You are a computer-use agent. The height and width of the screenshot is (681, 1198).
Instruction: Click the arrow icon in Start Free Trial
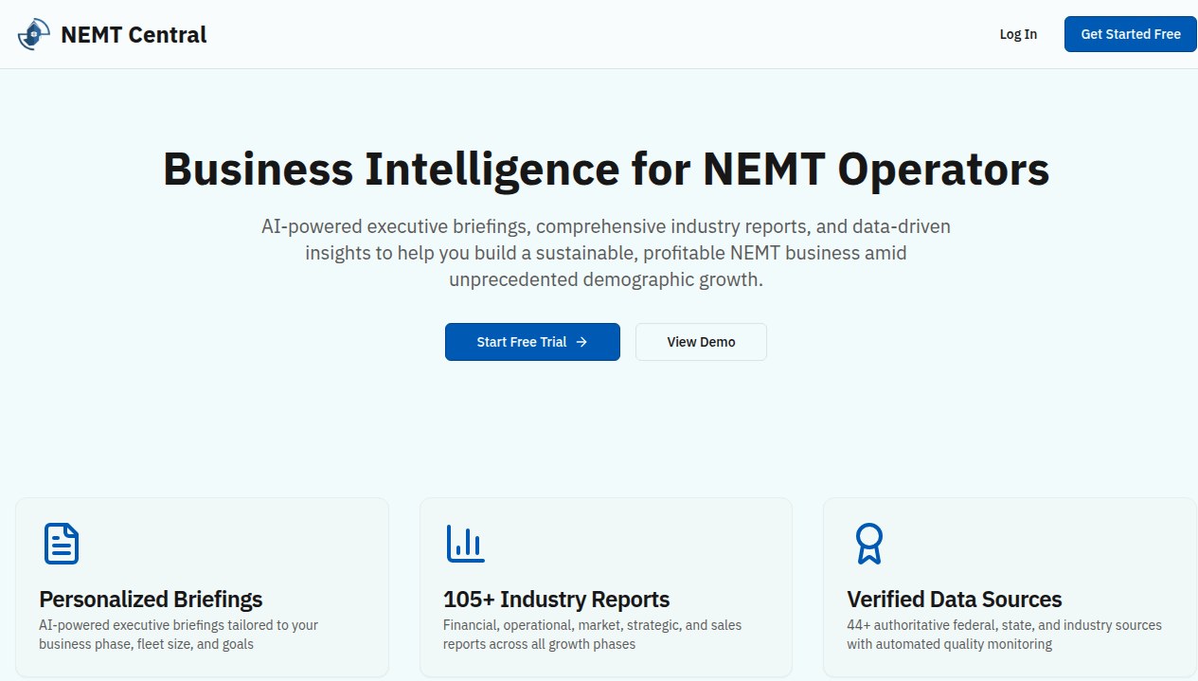pyautogui.click(x=581, y=342)
